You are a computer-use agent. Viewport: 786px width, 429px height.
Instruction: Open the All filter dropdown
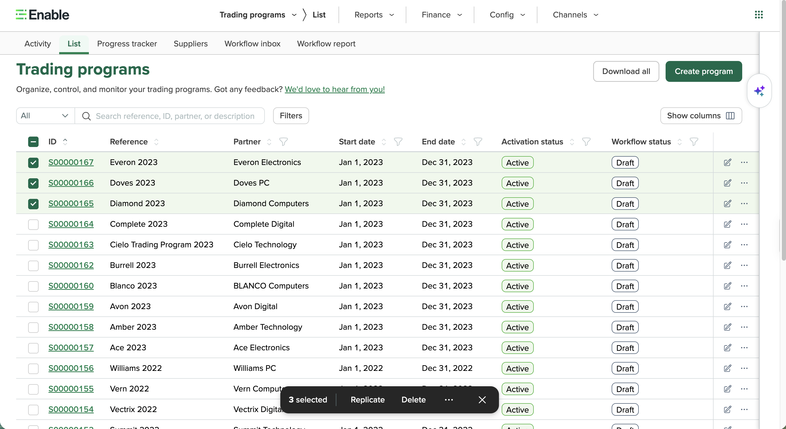[x=45, y=116]
